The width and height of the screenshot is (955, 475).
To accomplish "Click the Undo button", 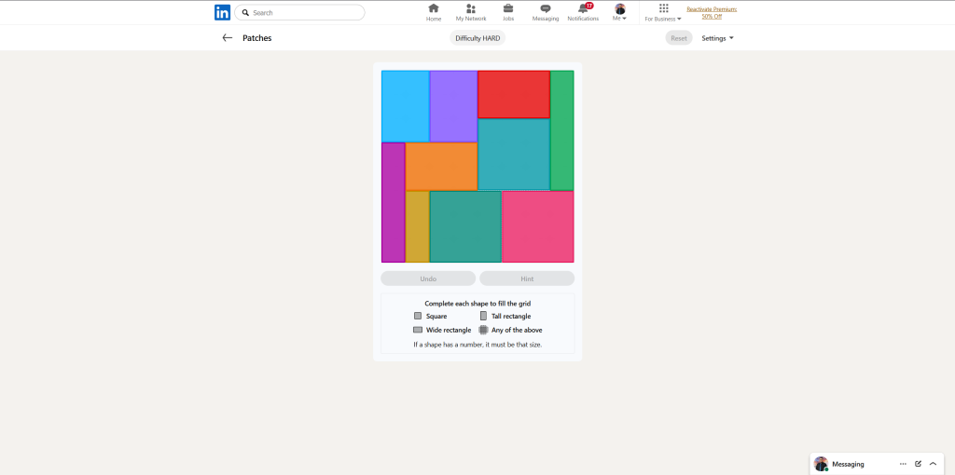I will (428, 278).
